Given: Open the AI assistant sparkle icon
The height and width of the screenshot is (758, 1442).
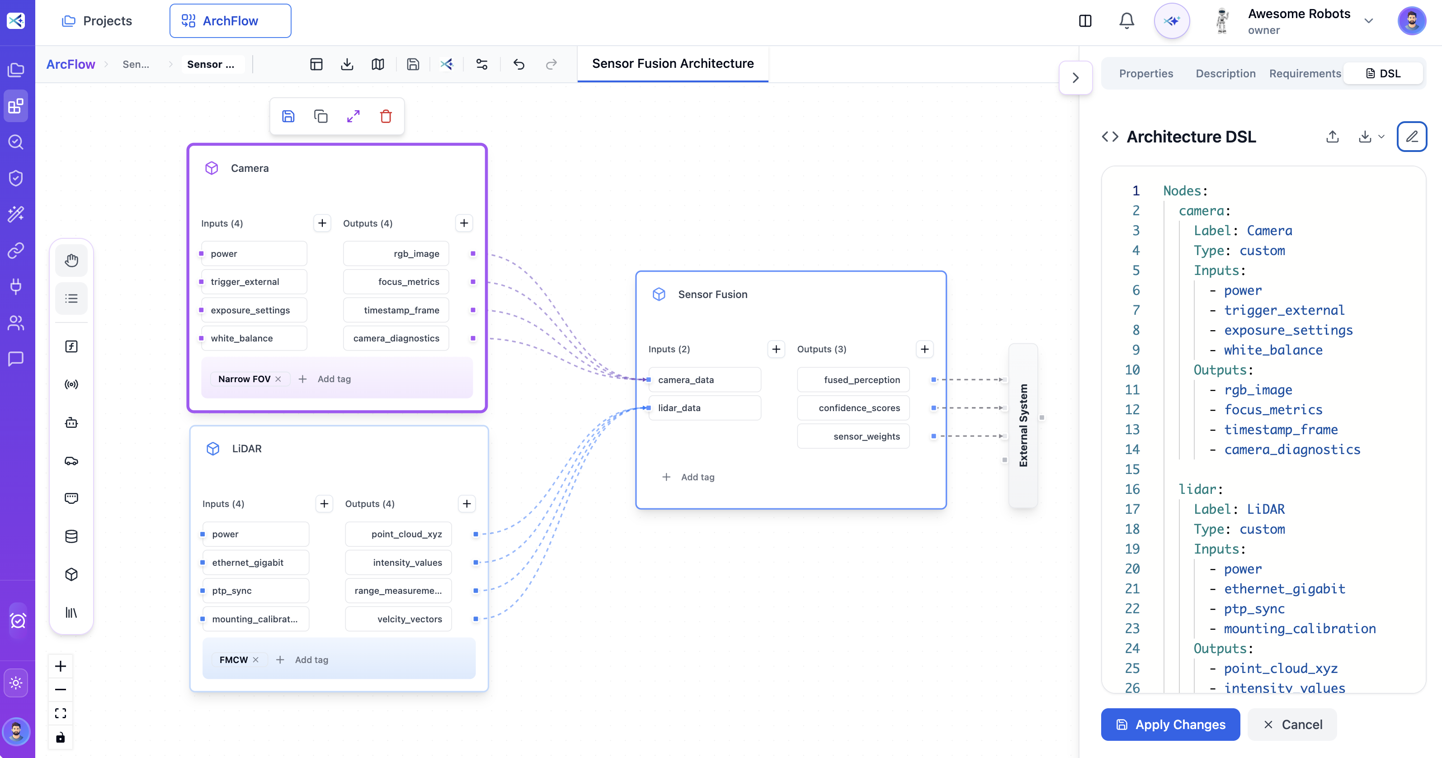Looking at the screenshot, I should click(x=1172, y=21).
